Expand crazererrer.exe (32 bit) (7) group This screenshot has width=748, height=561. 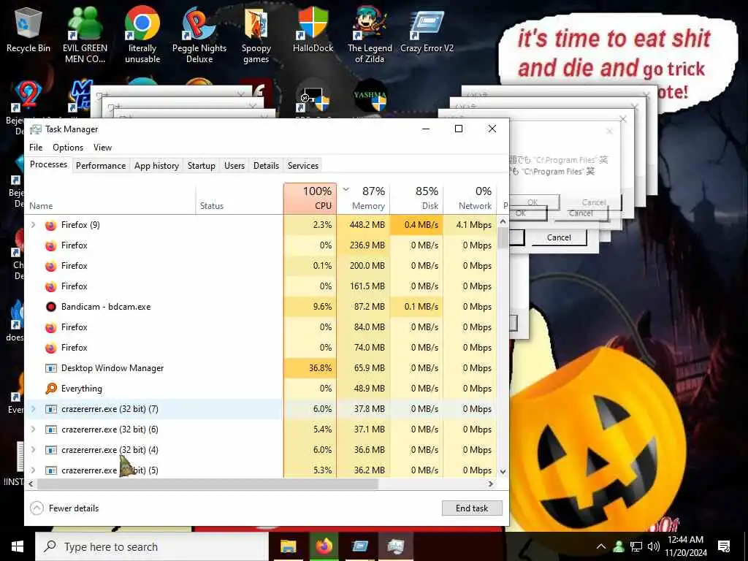click(33, 409)
